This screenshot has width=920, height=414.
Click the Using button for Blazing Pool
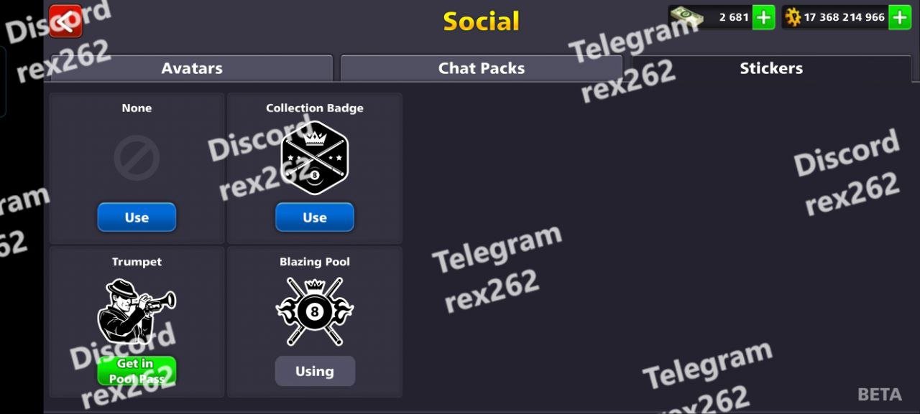(315, 371)
